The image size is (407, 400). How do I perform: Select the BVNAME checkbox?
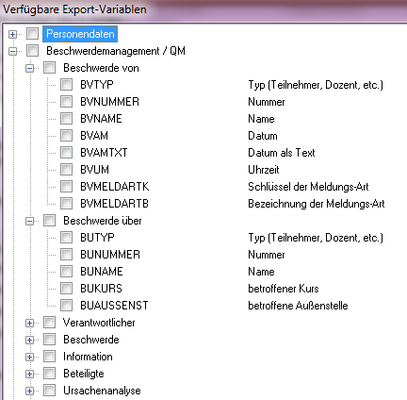[67, 119]
